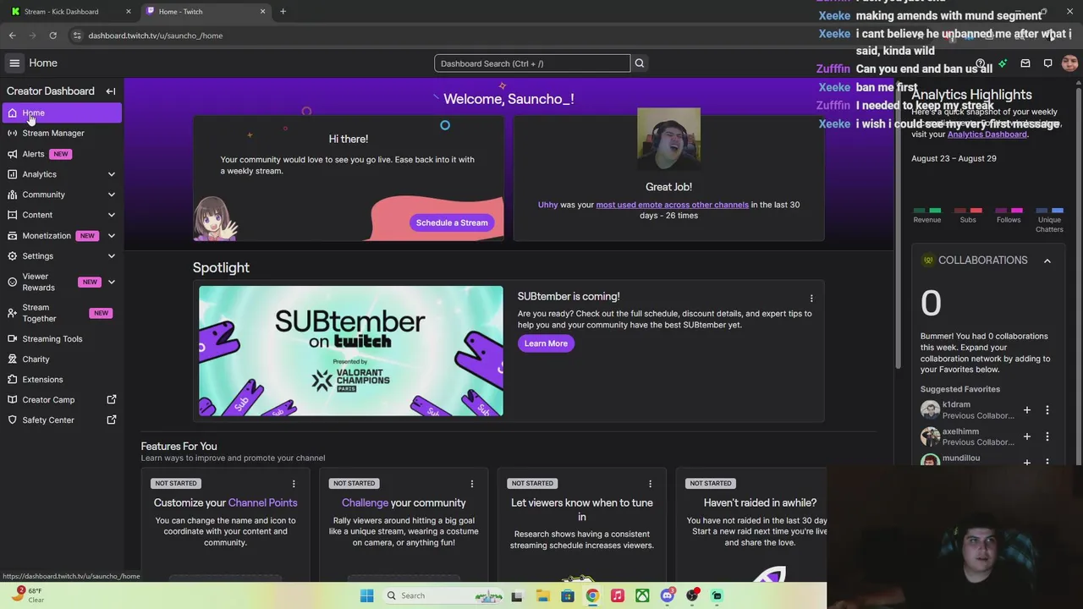Open the help question-mark icon
1083x609 pixels.
(x=980, y=63)
